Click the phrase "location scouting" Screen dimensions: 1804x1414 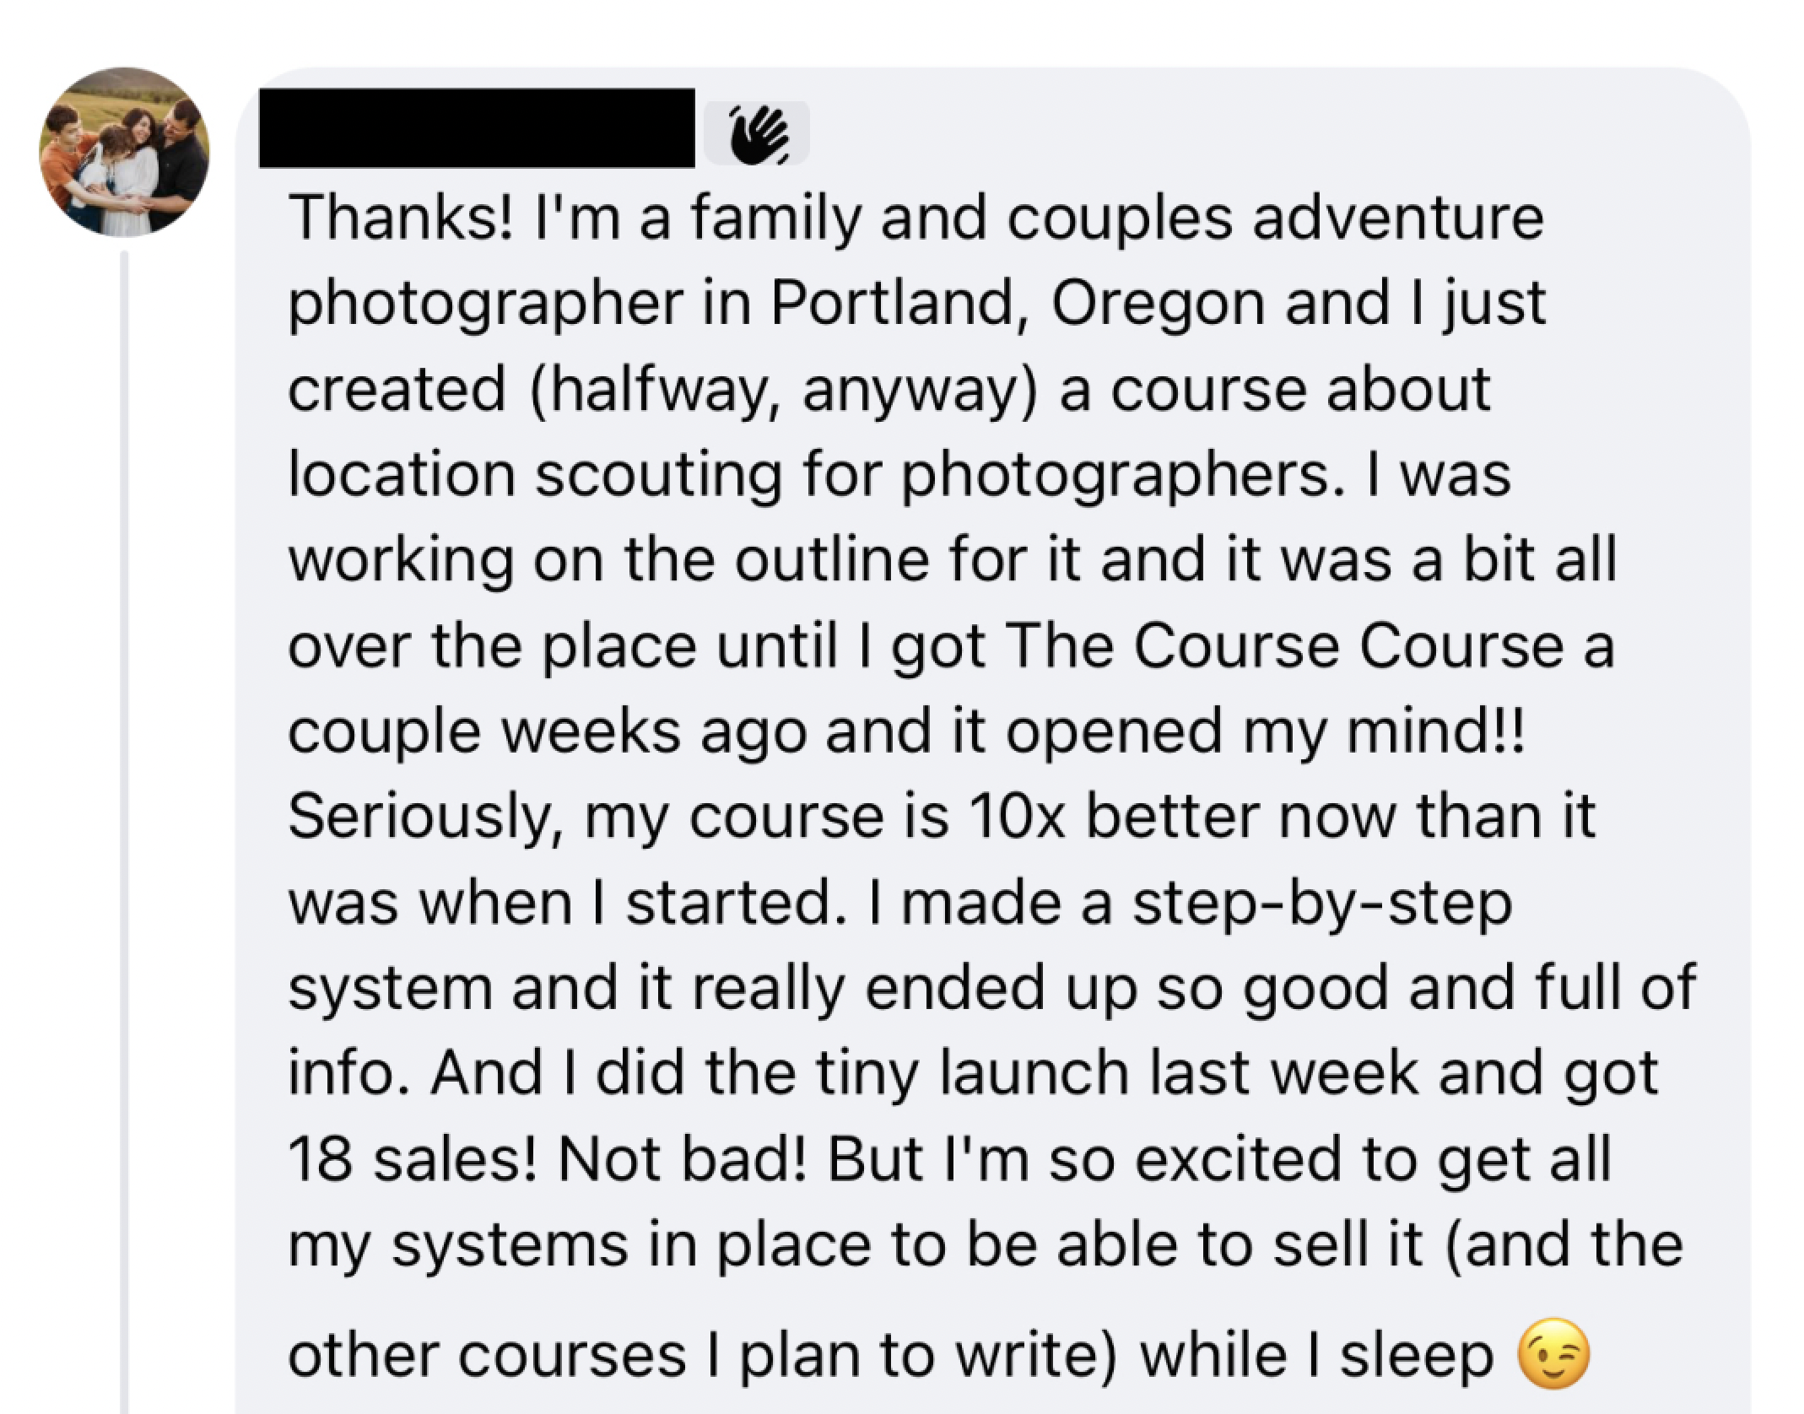[x=535, y=475]
